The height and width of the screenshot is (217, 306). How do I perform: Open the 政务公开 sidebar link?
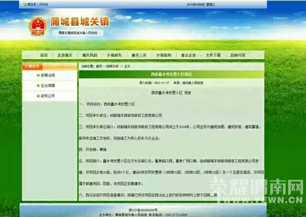[48, 96]
